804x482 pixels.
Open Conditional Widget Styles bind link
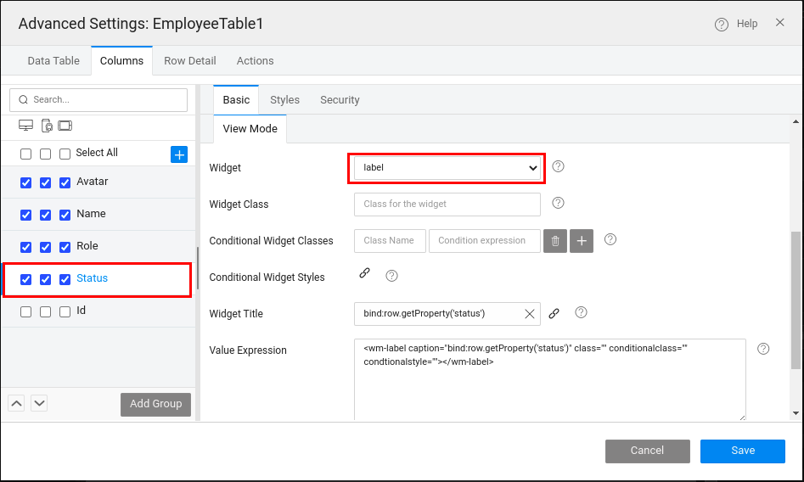pos(364,273)
